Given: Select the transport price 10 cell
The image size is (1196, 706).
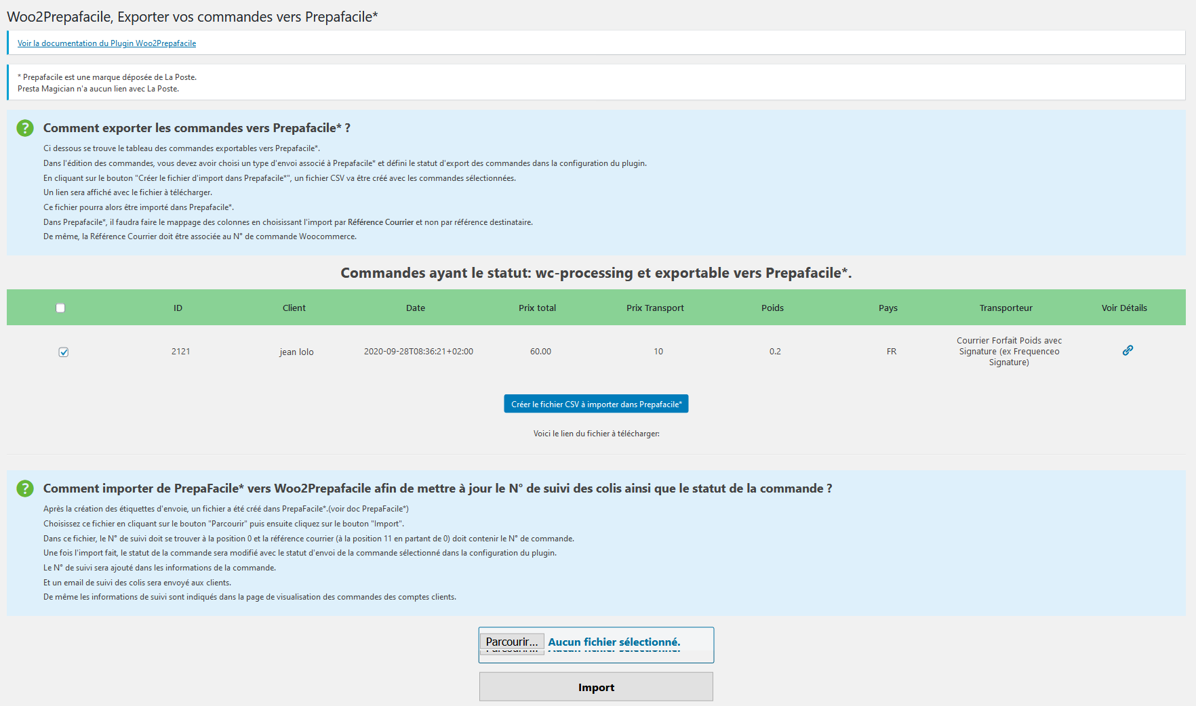Looking at the screenshot, I should point(658,351).
